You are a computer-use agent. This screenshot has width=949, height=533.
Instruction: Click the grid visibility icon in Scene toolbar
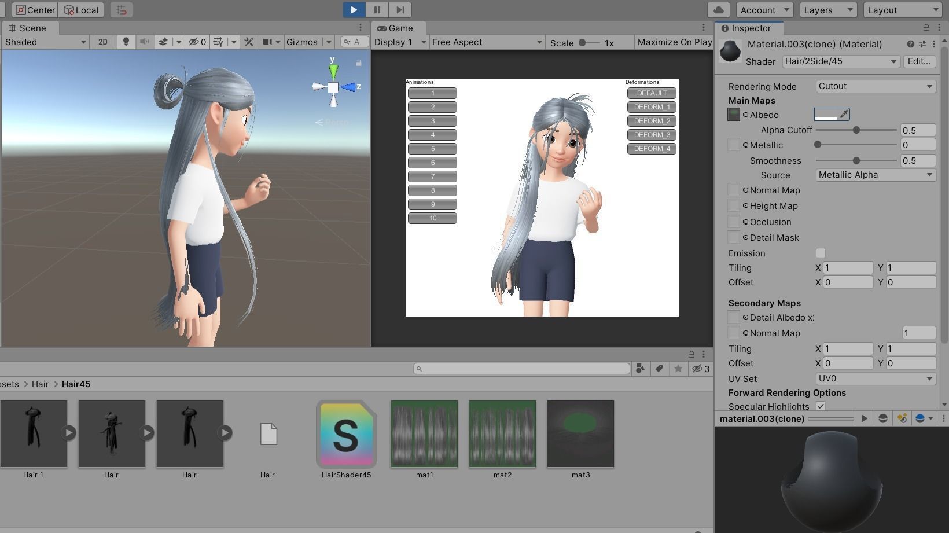[x=216, y=42]
